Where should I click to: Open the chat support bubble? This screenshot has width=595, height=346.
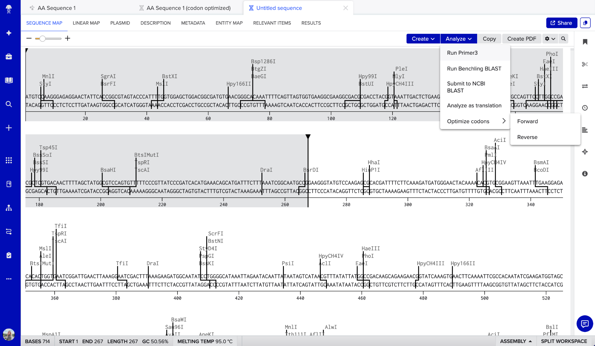[x=585, y=323]
